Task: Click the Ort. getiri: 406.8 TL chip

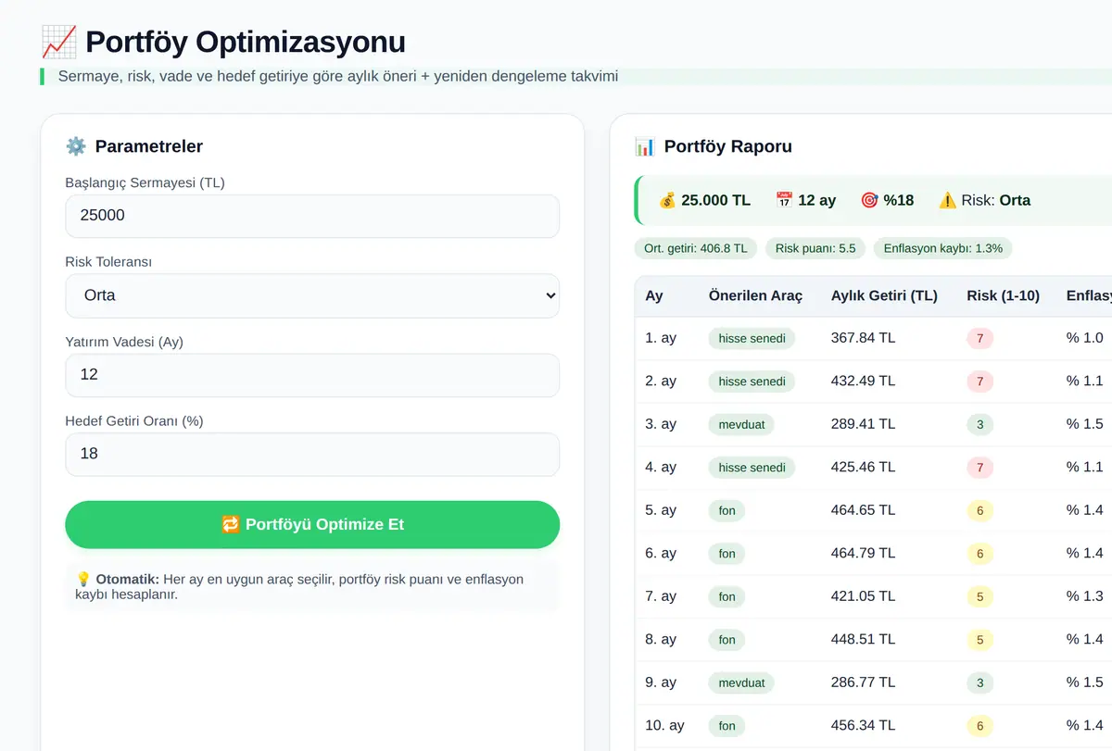Action: (x=697, y=248)
